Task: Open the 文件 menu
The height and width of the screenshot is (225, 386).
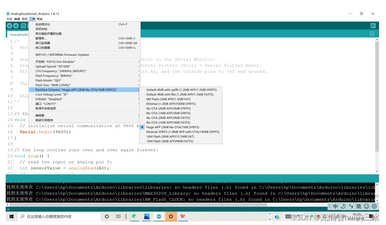Action: click(9, 19)
